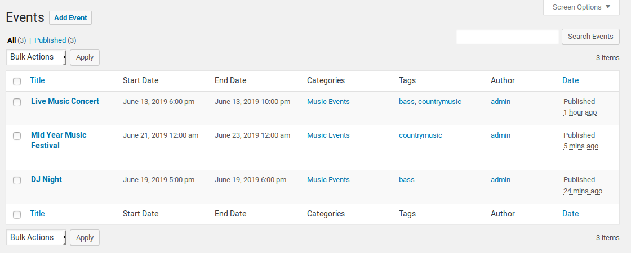
Task: Open the Live Music Concert event
Action: (65, 101)
